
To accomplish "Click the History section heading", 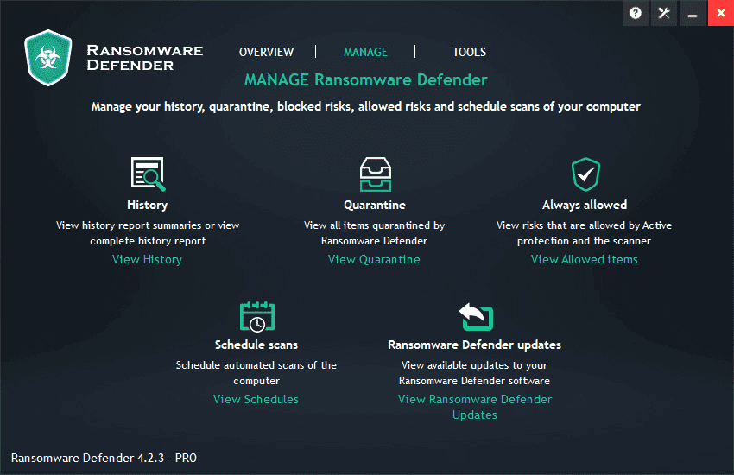I will pos(148,205).
